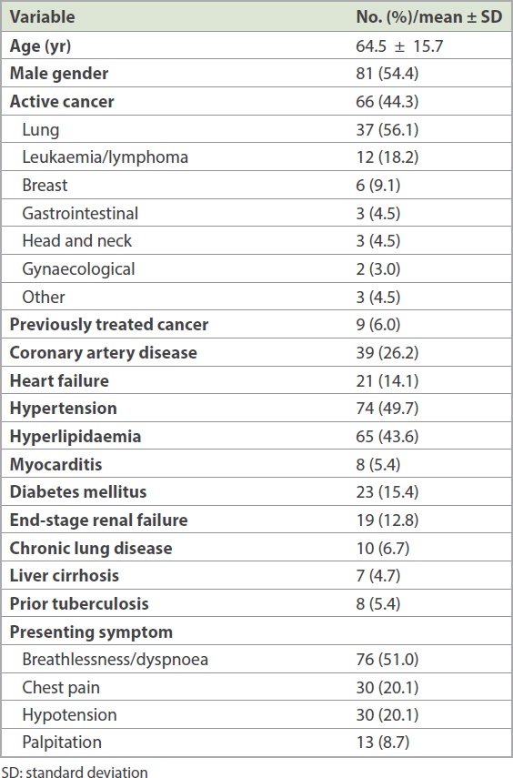Select Hypertension value 74 (49.7)
The image size is (513, 778).
(x=387, y=409)
